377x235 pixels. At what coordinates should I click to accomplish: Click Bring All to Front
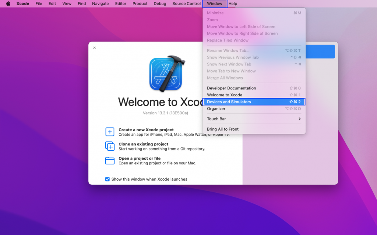(254, 129)
